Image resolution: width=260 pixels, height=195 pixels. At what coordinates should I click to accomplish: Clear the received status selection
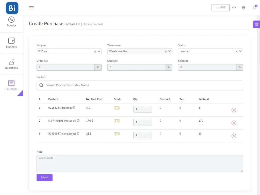click(x=236, y=52)
